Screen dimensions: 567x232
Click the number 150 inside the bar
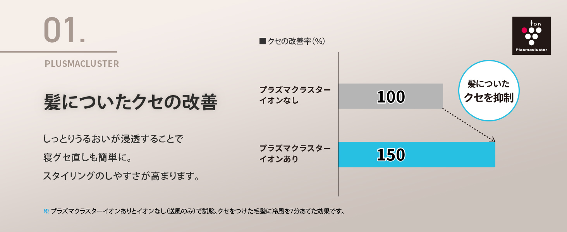click(391, 155)
